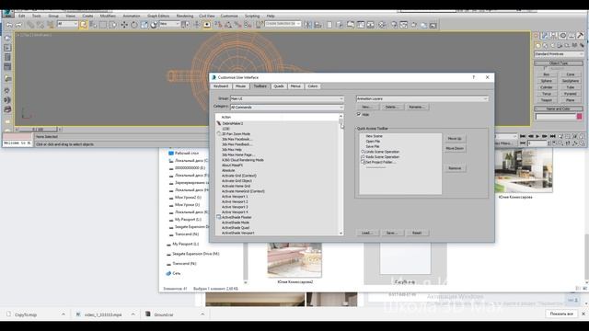Switch to the Quads tab
The width and height of the screenshot is (589, 331).
(279, 86)
